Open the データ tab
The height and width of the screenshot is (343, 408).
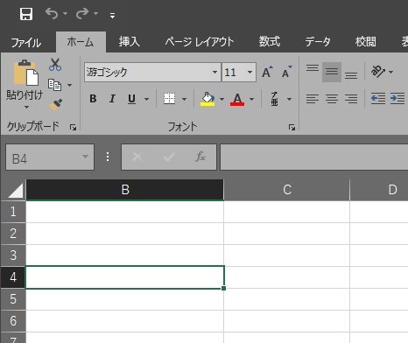318,42
